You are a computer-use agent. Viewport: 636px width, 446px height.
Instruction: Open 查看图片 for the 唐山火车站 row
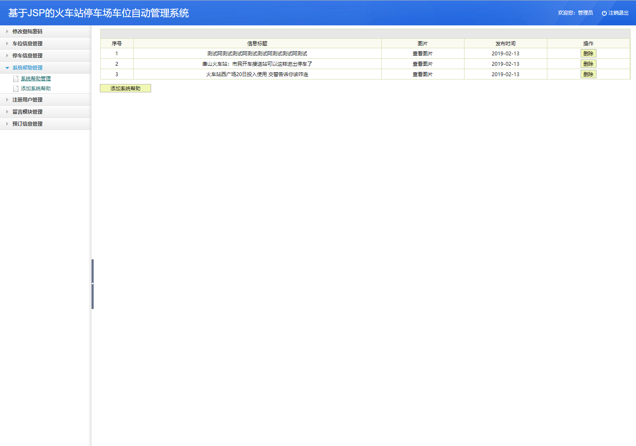click(x=422, y=64)
